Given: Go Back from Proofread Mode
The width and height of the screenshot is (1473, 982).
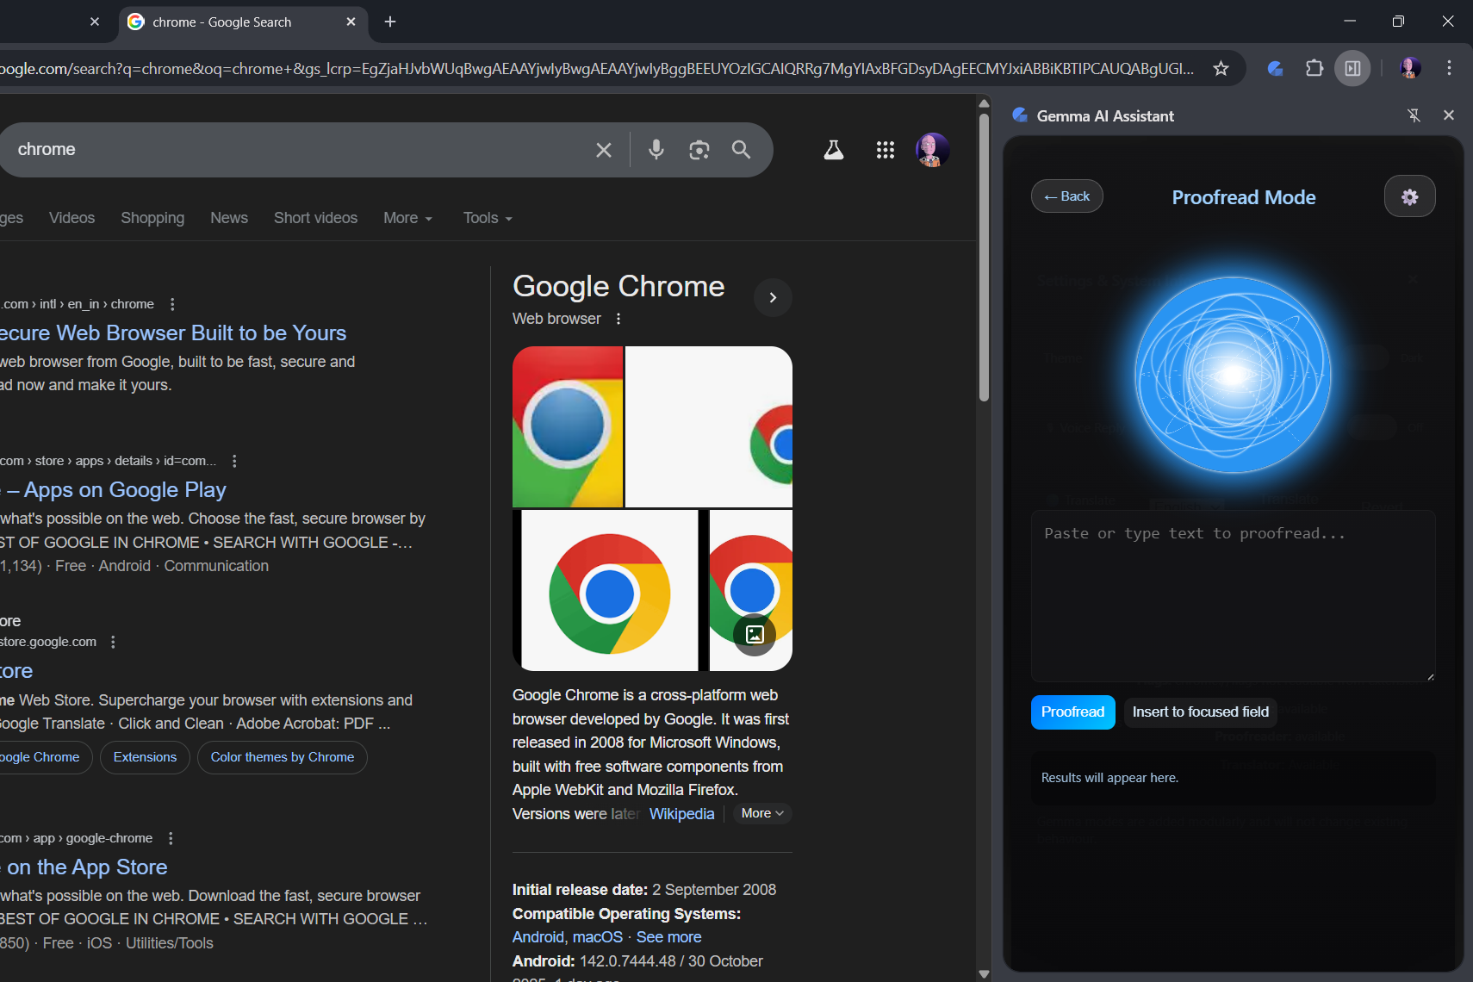Looking at the screenshot, I should 1066,196.
